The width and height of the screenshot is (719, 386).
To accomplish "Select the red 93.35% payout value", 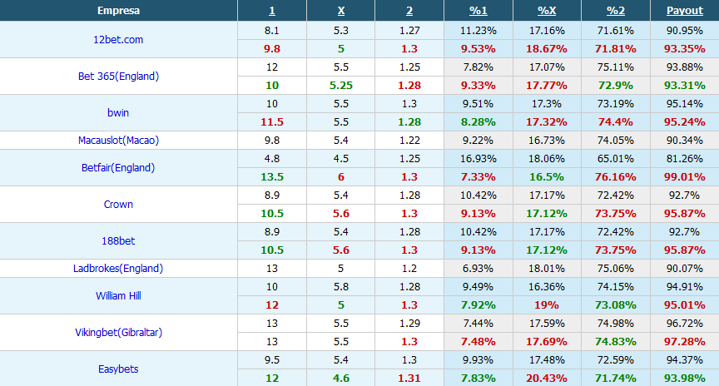I will (x=685, y=48).
